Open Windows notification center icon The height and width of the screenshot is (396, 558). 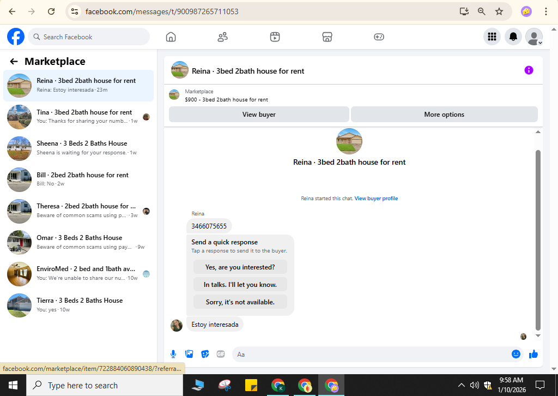tap(540, 385)
